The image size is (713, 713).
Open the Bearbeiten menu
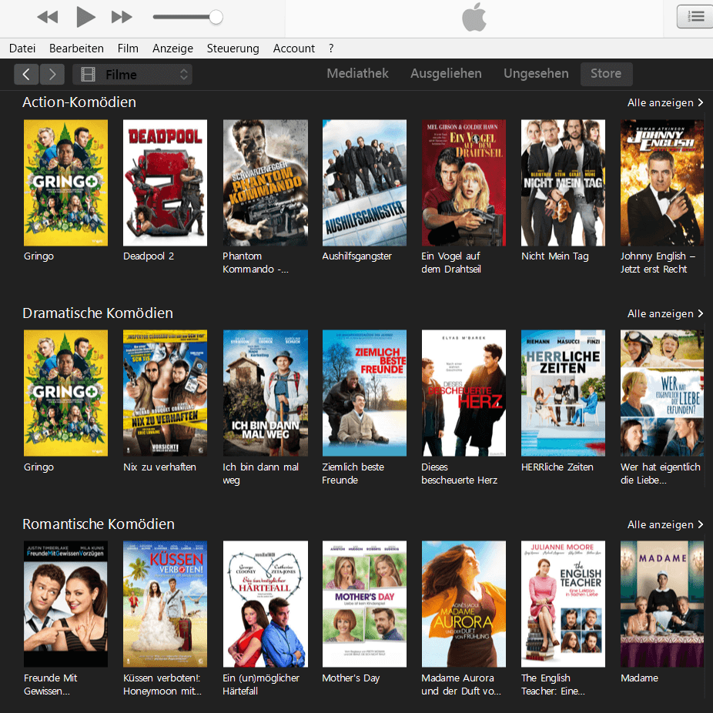(x=76, y=49)
